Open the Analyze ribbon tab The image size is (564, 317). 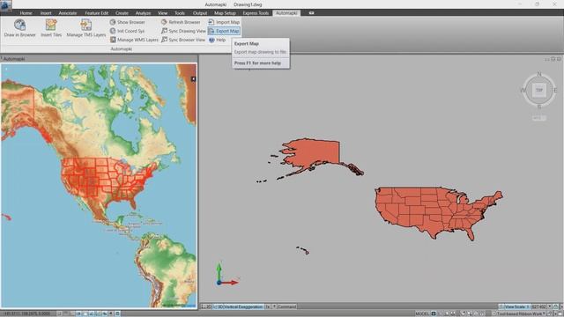(143, 13)
